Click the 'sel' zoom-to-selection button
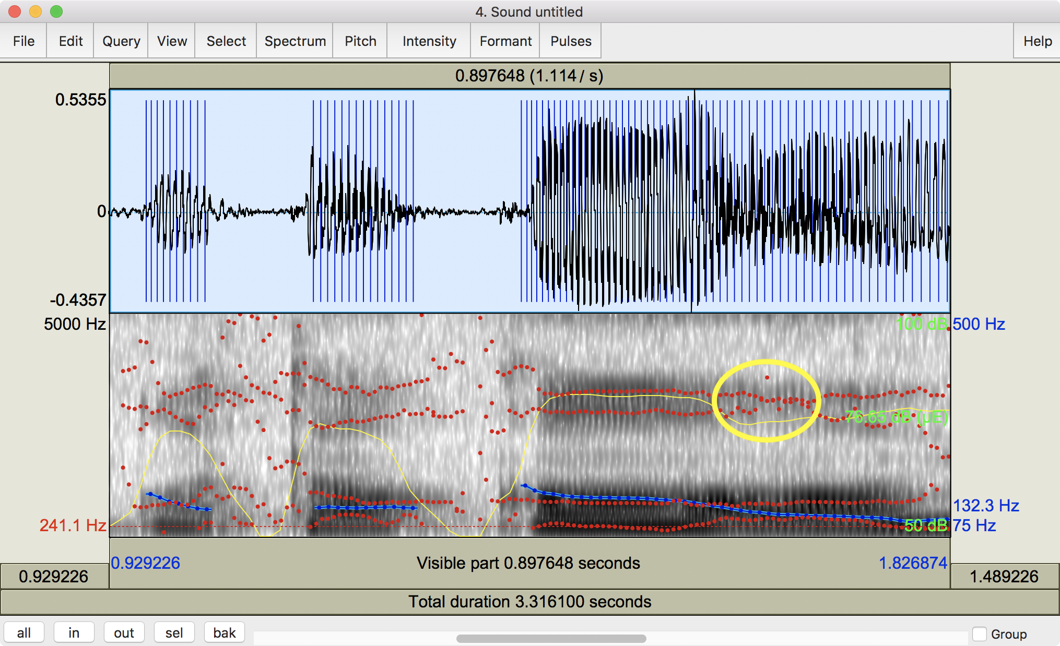The image size is (1060, 646). click(174, 632)
